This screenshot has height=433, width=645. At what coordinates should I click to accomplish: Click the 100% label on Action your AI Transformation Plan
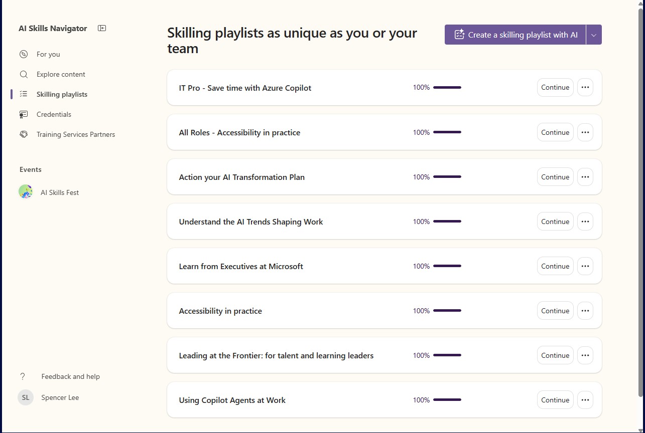coord(421,177)
